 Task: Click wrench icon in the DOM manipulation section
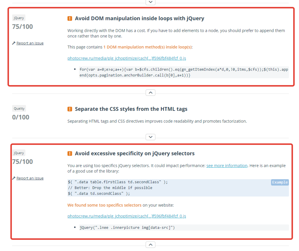pyautogui.click(x=14, y=43)
